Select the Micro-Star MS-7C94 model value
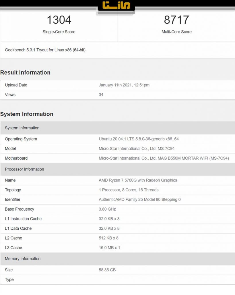 pyautogui.click(x=137, y=149)
